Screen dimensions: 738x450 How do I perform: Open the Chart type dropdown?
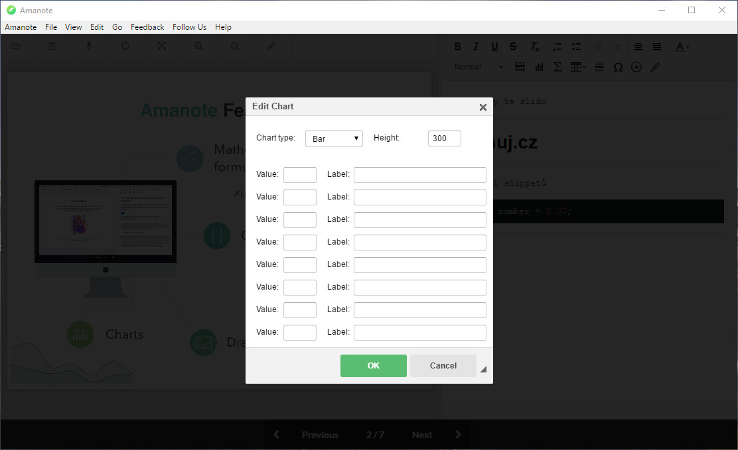point(334,139)
